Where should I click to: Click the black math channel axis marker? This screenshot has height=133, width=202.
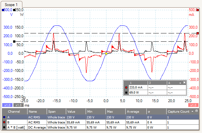(15, 10)
